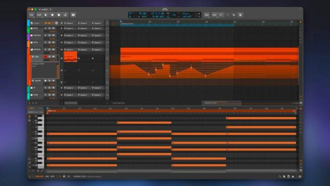Click the orange panel icon right of EDIT
330x186 pixels.
(60, 177)
